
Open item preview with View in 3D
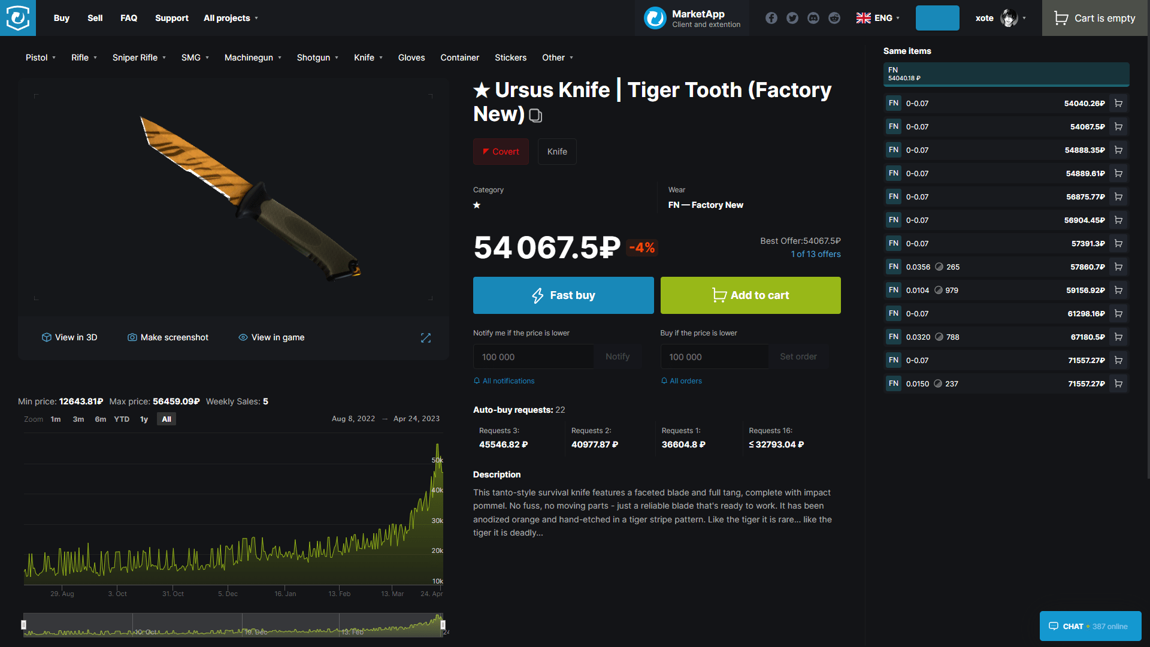(x=69, y=337)
